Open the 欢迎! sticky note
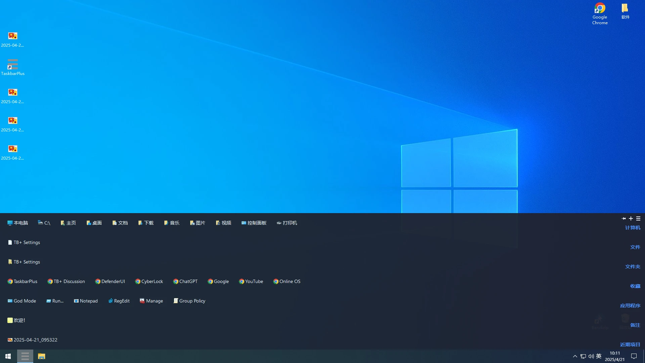 click(x=16, y=320)
